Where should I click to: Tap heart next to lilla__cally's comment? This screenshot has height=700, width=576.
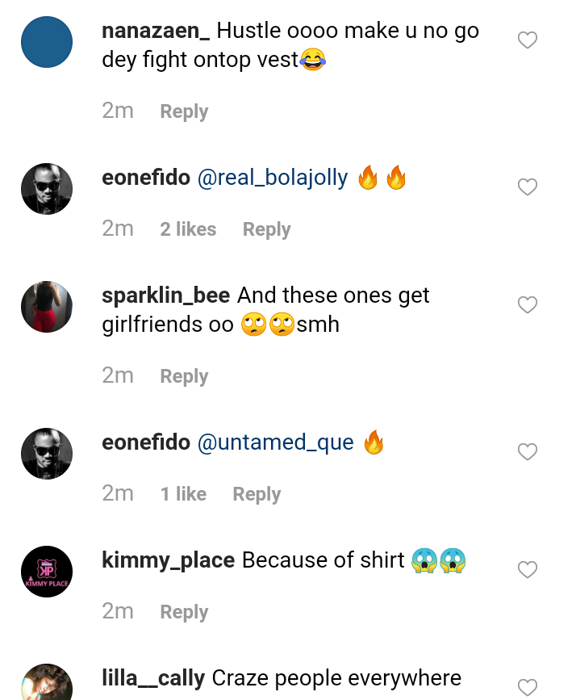coord(527,687)
